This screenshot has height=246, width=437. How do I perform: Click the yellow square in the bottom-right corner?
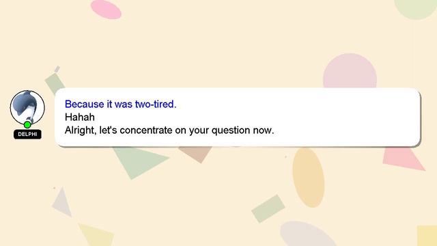click(x=427, y=236)
